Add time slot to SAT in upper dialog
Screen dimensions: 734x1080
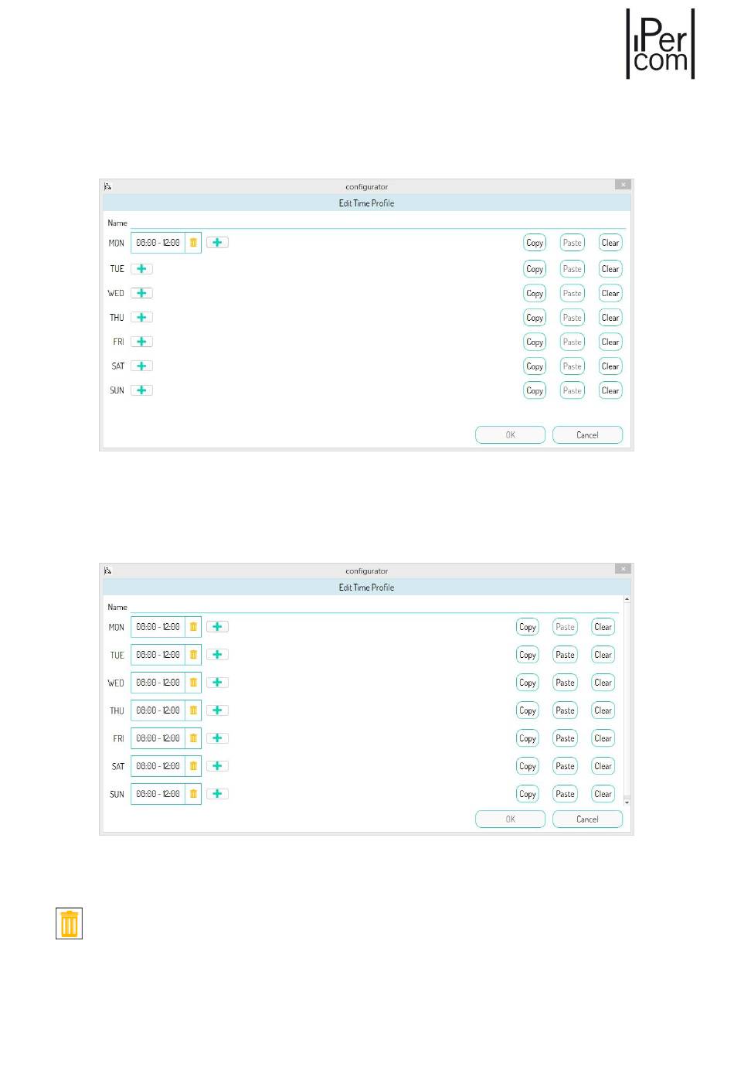click(x=141, y=366)
